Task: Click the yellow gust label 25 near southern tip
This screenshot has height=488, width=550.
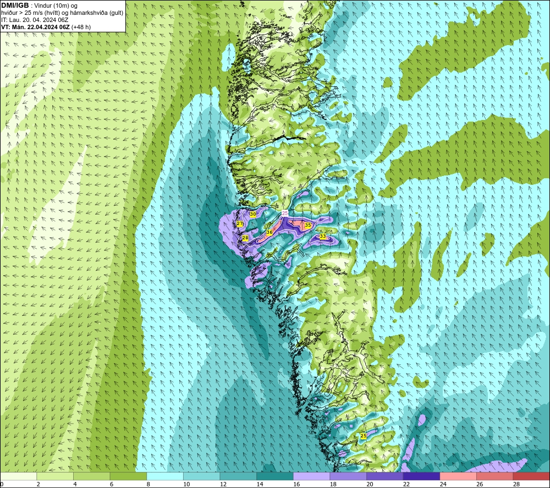Action: [364, 436]
